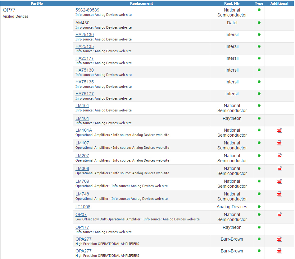Click the green type dot for AM430
This screenshot has width=295, height=259.
(259, 23)
